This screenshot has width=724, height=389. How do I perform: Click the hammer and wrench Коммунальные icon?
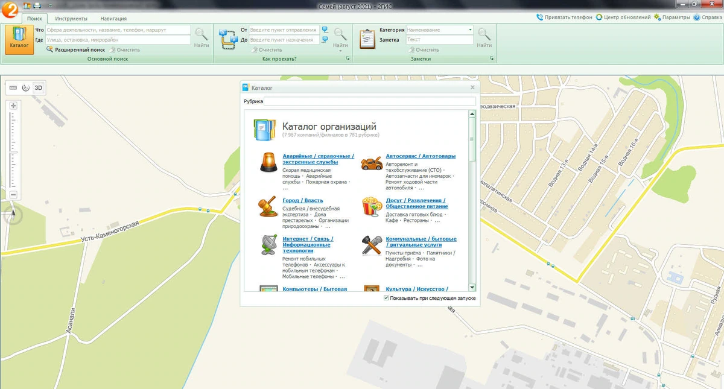click(x=372, y=245)
